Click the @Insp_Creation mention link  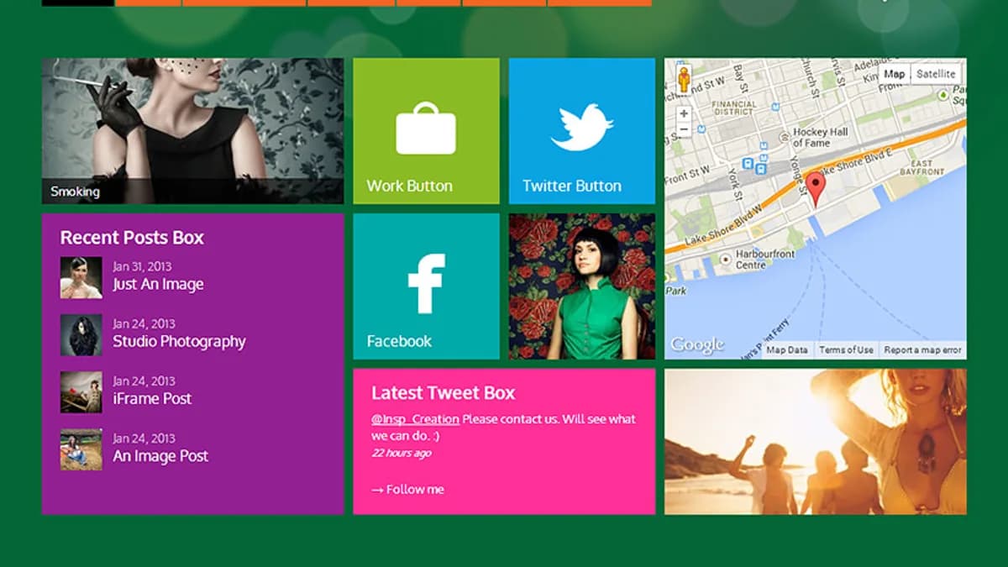pyautogui.click(x=415, y=419)
